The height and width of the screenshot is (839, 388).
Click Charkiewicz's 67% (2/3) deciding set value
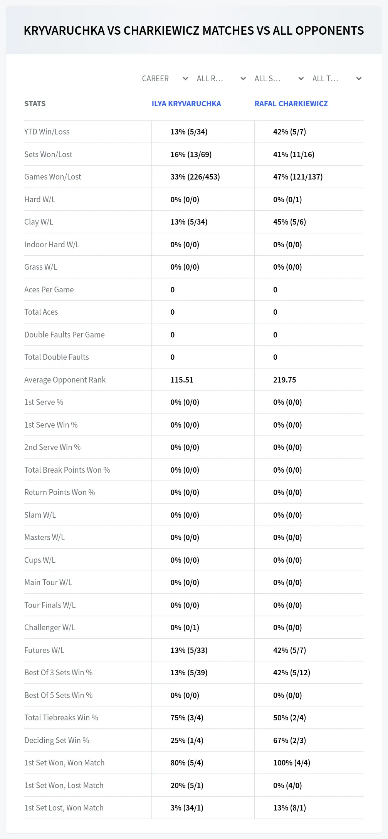click(x=290, y=740)
